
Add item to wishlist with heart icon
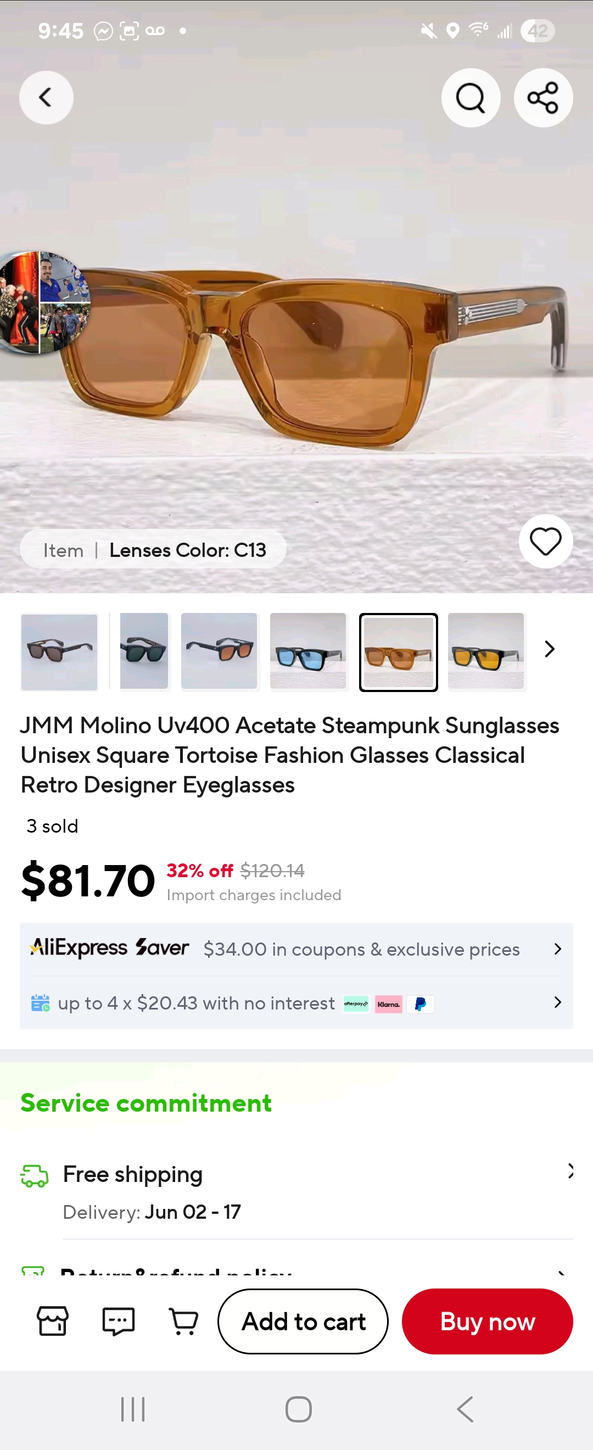[546, 542]
